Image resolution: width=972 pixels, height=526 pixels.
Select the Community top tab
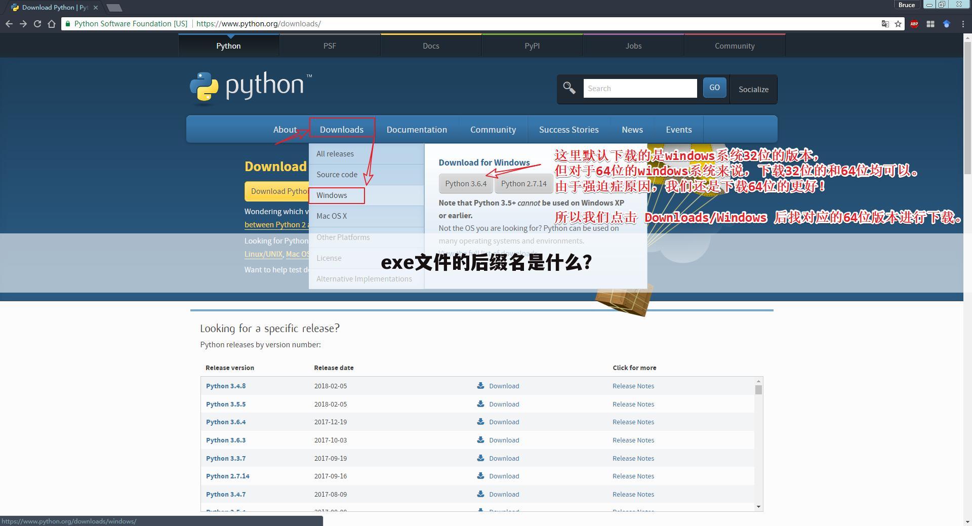(x=735, y=46)
